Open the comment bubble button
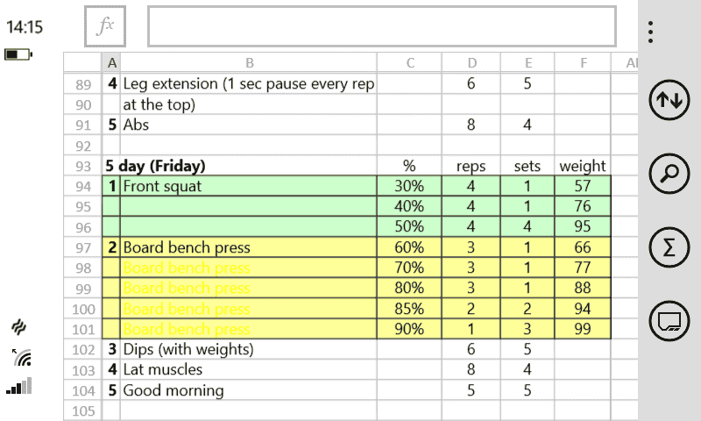 click(x=669, y=321)
